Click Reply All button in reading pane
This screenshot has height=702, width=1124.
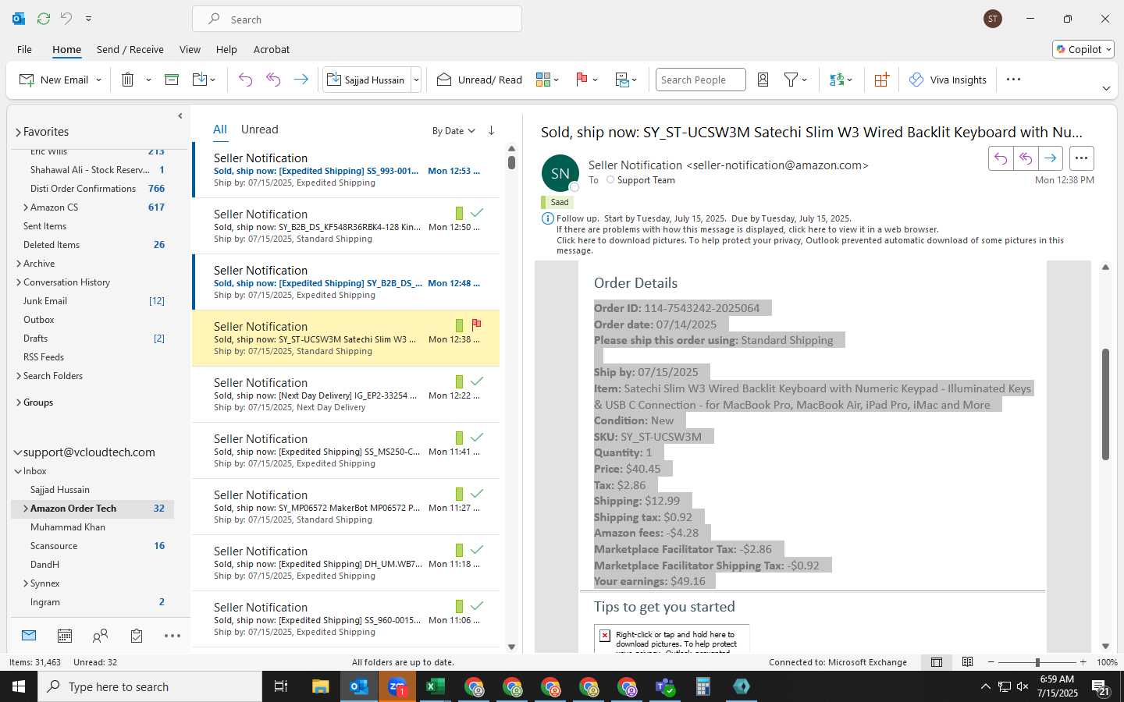(x=1026, y=158)
